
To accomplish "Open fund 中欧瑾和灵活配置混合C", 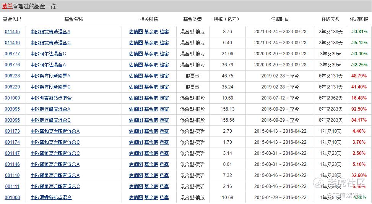I will click(x=55, y=142).
